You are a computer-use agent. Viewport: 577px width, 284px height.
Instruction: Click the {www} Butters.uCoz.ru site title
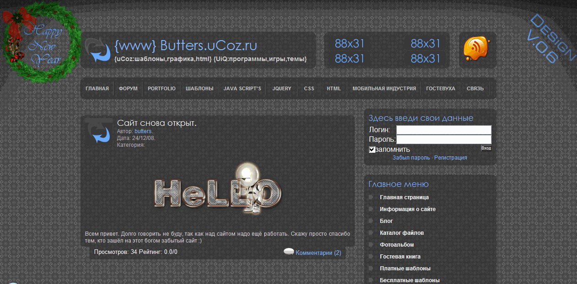coord(186,46)
